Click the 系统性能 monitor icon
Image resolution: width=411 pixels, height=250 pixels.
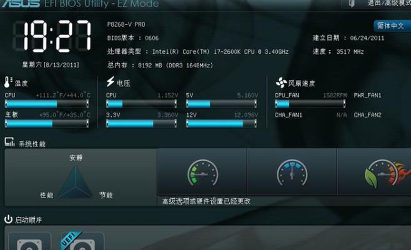pyautogui.click(x=10, y=142)
